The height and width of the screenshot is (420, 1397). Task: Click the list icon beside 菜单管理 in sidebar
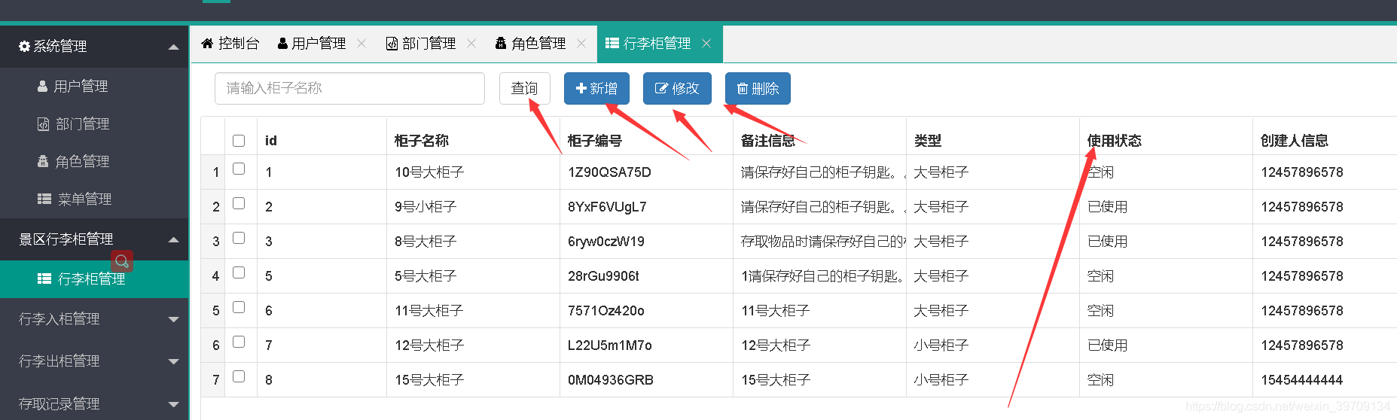[44, 199]
